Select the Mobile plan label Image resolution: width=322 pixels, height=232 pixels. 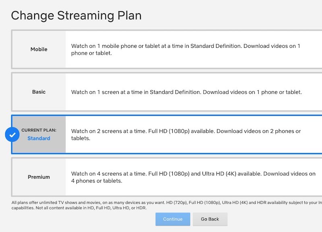pyautogui.click(x=39, y=49)
